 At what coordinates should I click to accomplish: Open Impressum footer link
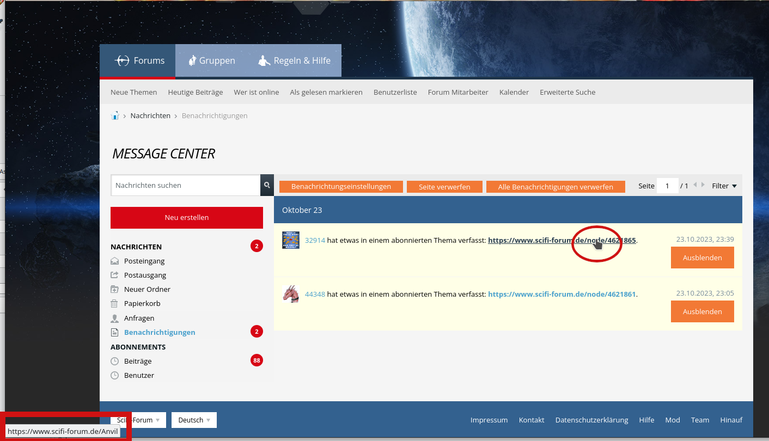[489, 420]
